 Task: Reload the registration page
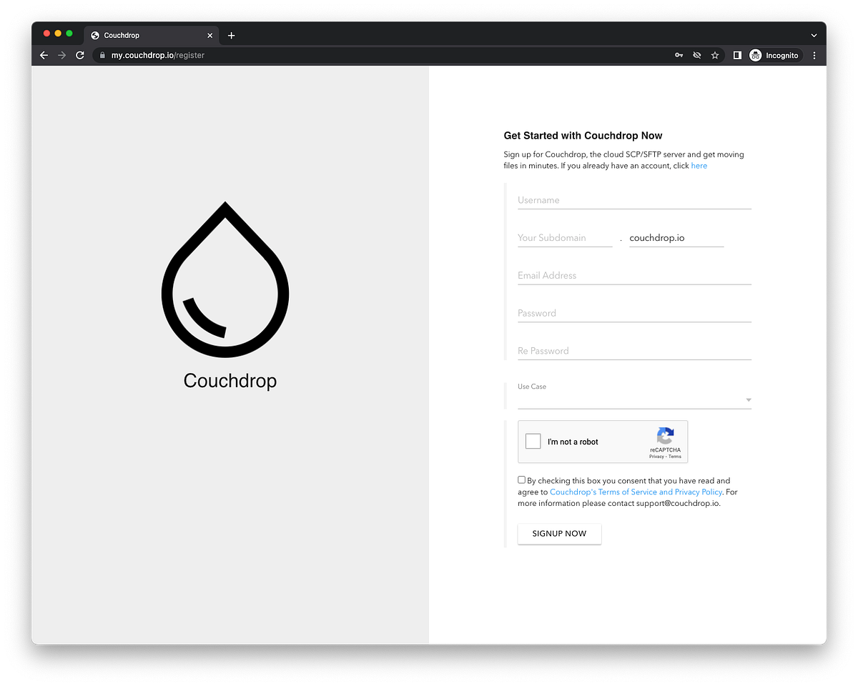click(79, 55)
